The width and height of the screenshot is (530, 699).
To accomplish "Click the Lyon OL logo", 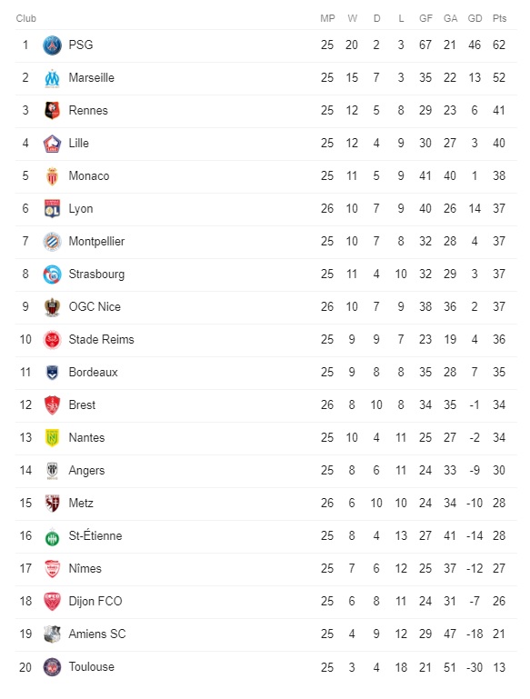I will [52, 209].
